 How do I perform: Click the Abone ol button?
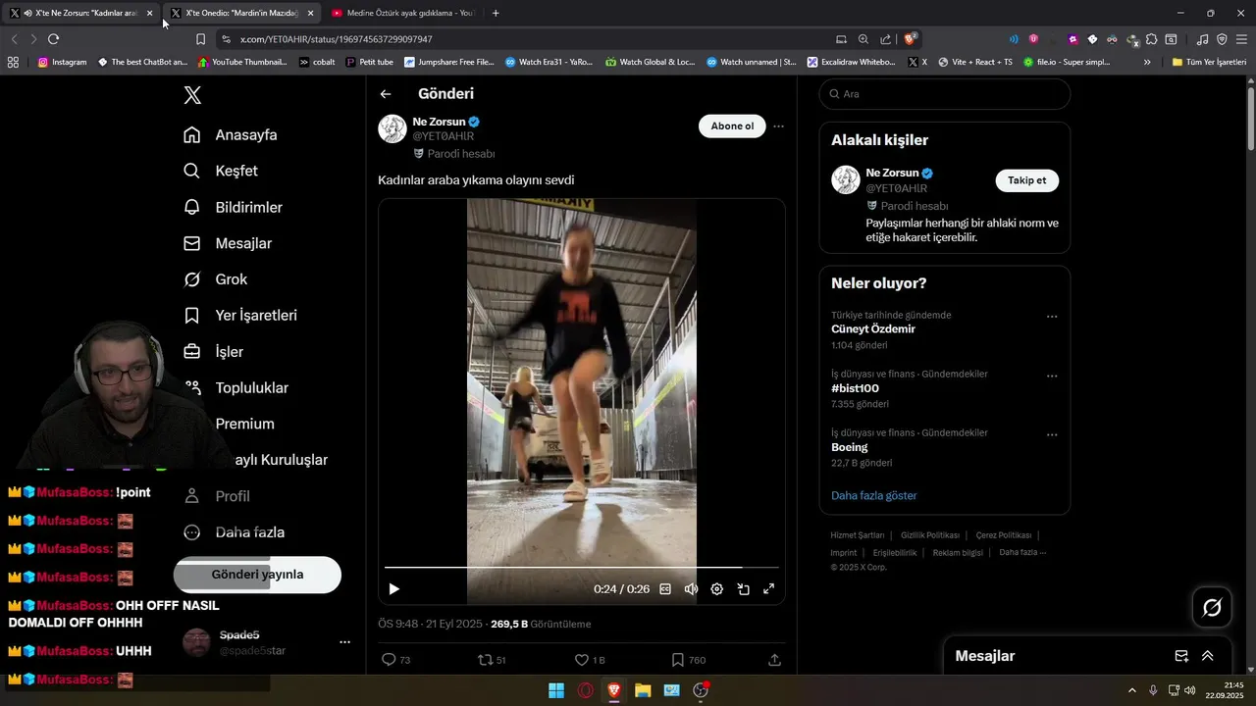(732, 126)
